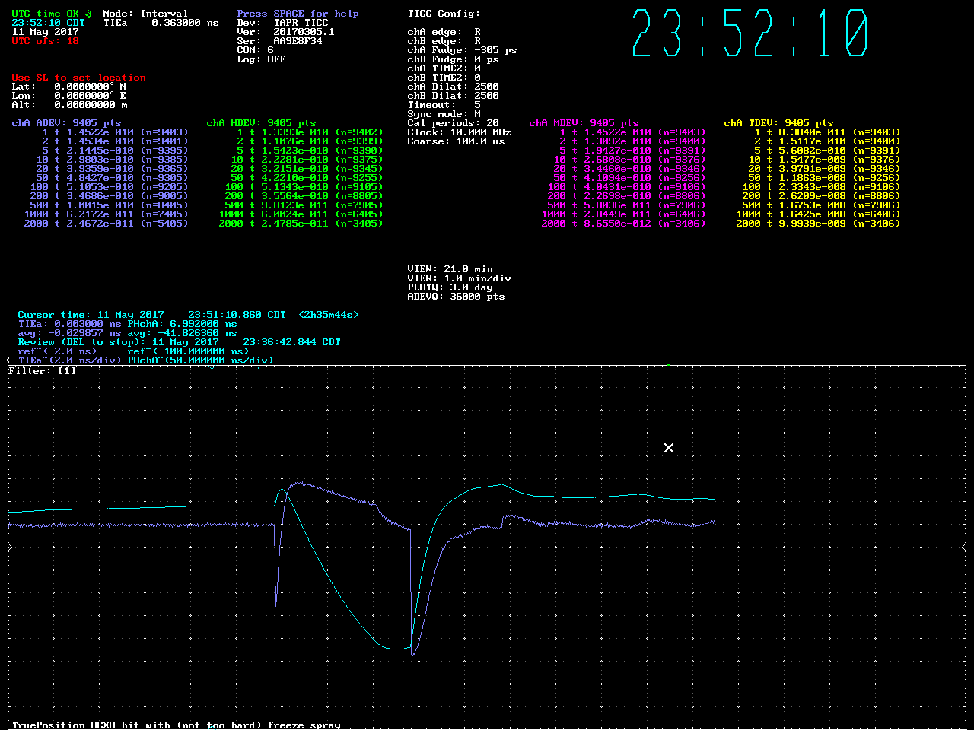Click the ADEV row 5.1053e-010
This screenshot has height=730, width=974.
(x=109, y=187)
